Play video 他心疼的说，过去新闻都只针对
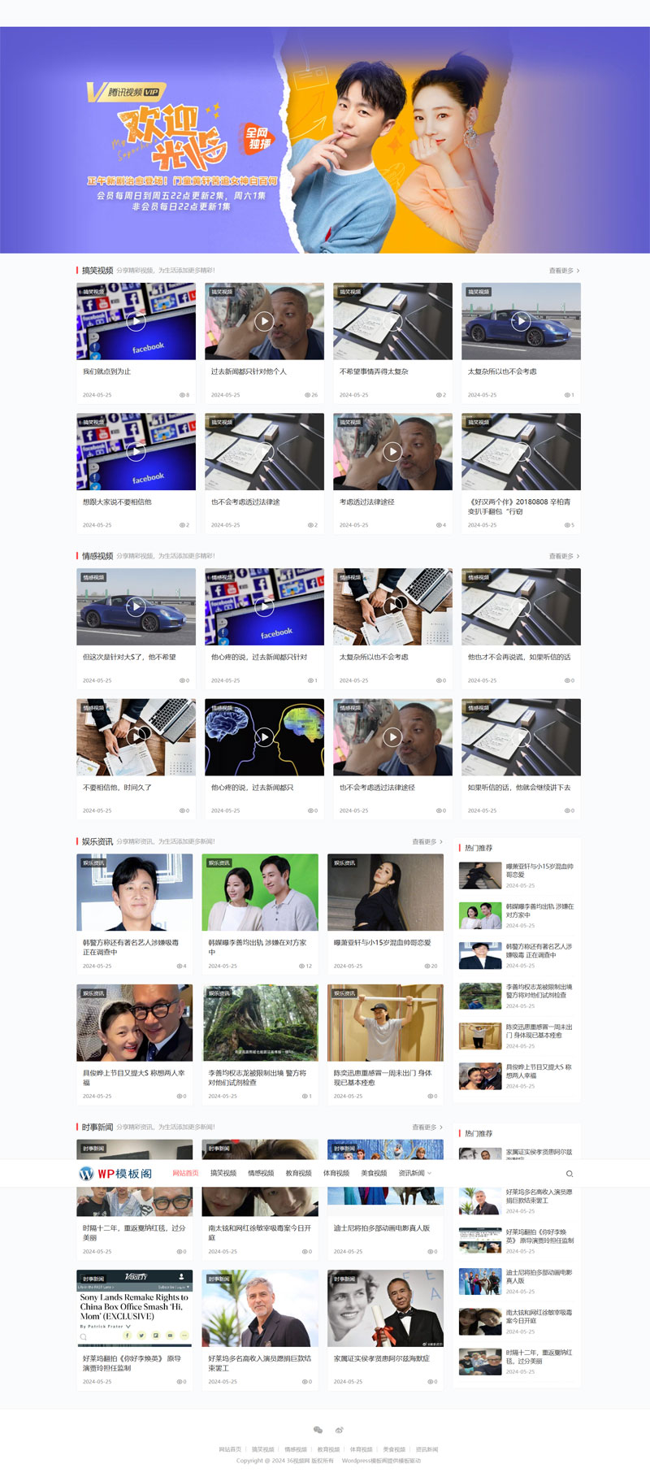Viewport: 650px width, 1477px height. (x=264, y=606)
